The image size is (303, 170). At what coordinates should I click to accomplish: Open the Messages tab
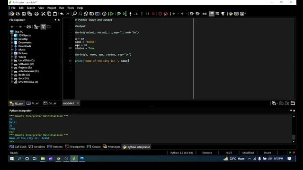click(x=112, y=147)
